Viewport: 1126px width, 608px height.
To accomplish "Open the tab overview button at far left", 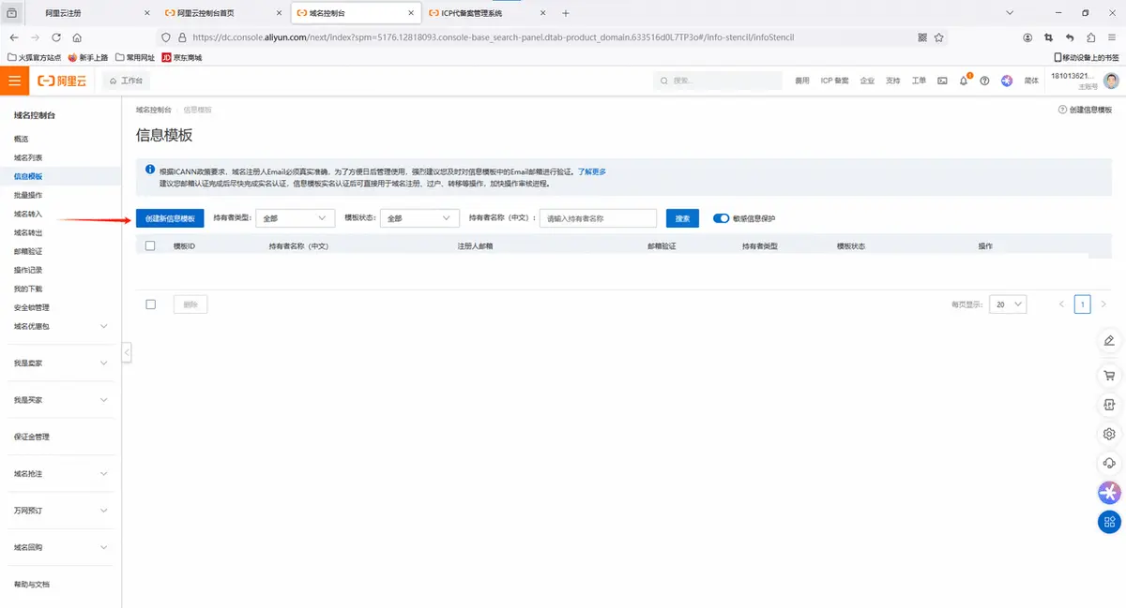I will (11, 13).
